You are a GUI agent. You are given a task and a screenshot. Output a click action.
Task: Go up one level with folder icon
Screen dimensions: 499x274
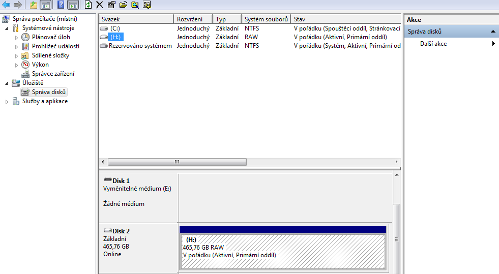click(x=34, y=5)
